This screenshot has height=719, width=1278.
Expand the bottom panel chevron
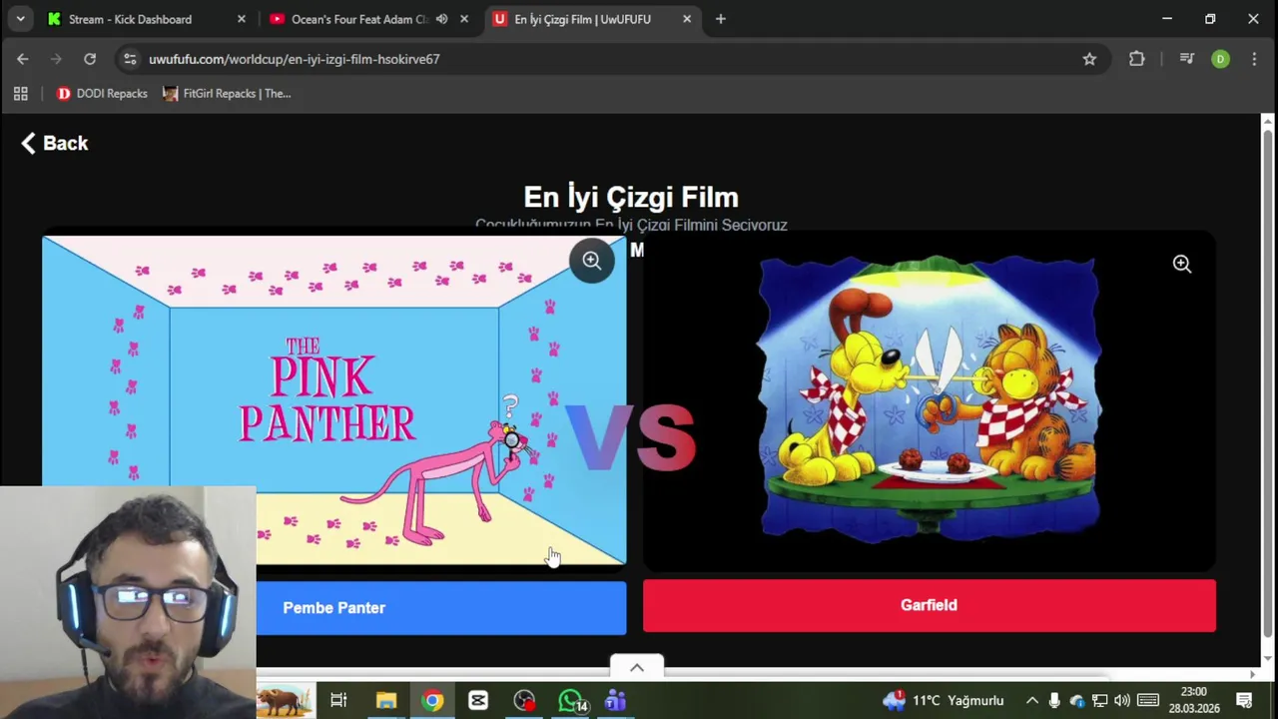point(637,668)
